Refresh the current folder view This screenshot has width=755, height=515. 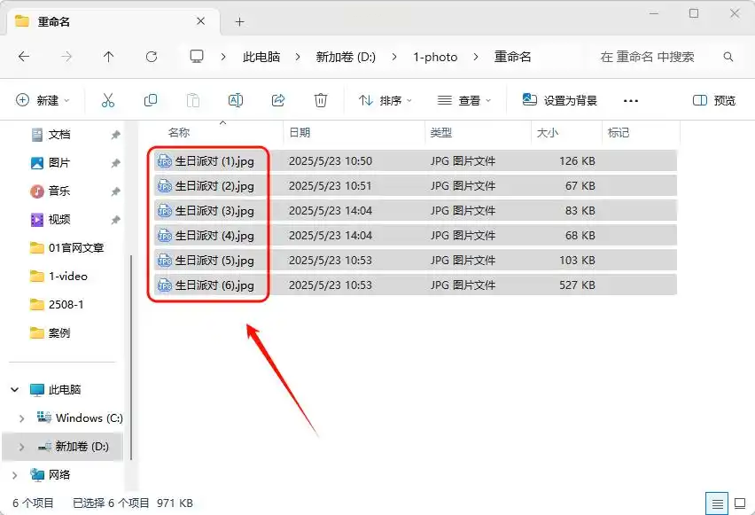(x=152, y=57)
